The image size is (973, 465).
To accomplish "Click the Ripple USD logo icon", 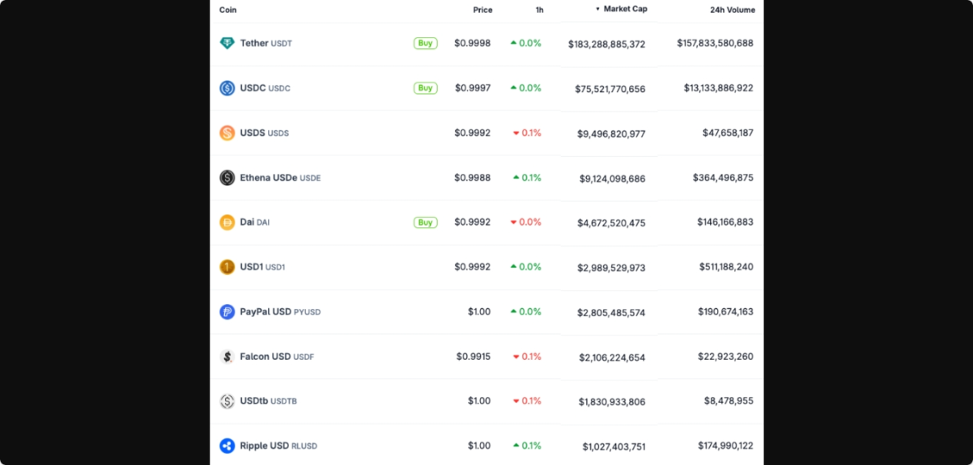I will 227,446.
